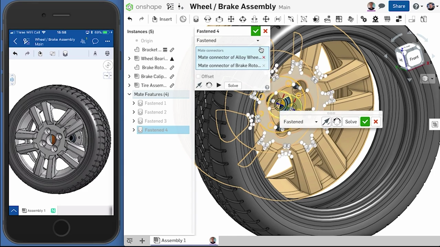Expand the Brake Caliper instance
Screen dimensions: 440x247
coord(129,77)
